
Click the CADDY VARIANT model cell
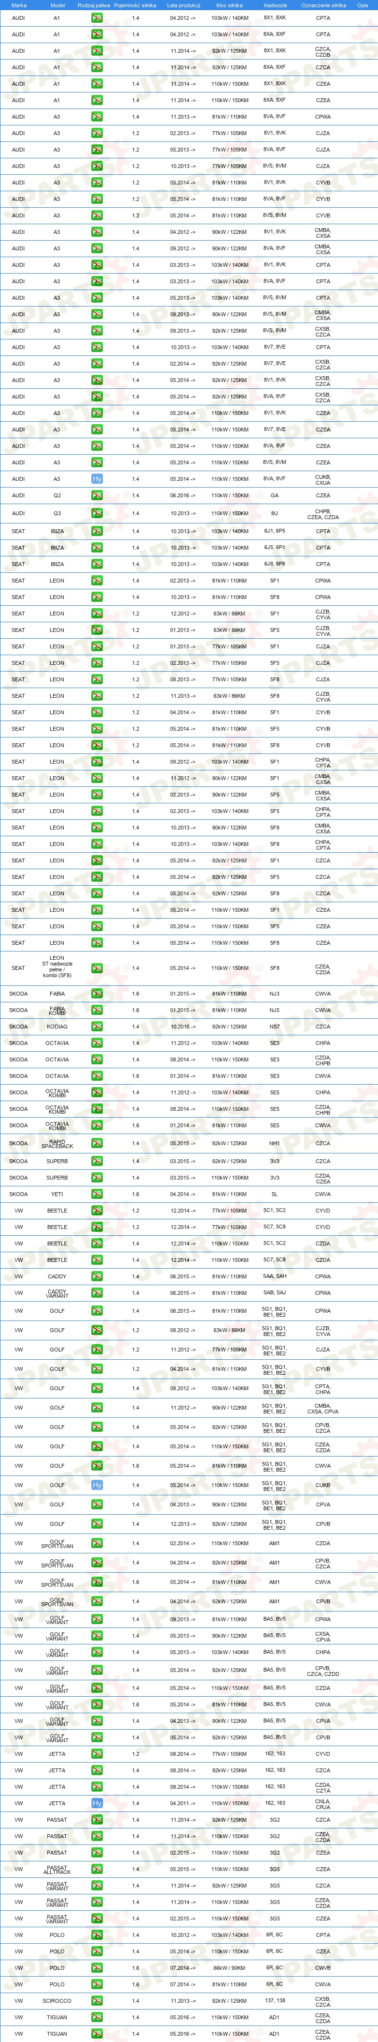57,1293
